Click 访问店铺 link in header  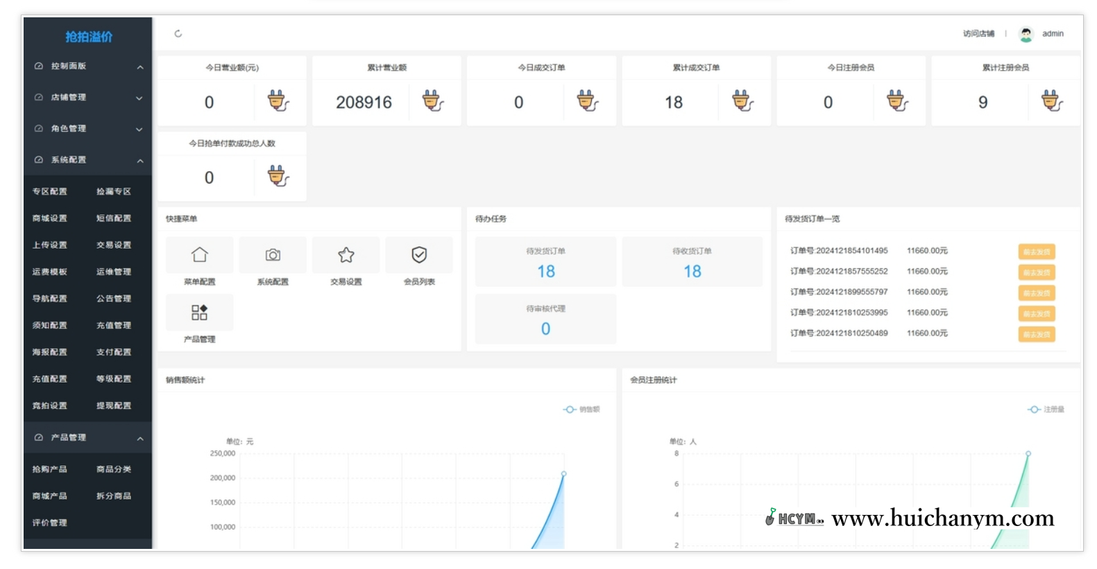point(978,34)
